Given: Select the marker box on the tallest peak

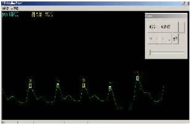Looking at the screenshot, I should tap(138, 78).
